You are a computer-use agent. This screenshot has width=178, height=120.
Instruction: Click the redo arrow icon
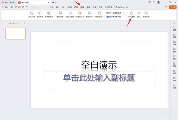[x=32, y=7]
